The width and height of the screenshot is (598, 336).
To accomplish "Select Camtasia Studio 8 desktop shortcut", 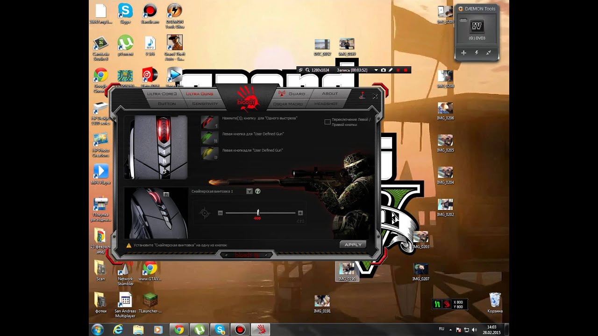I will 100,48.
